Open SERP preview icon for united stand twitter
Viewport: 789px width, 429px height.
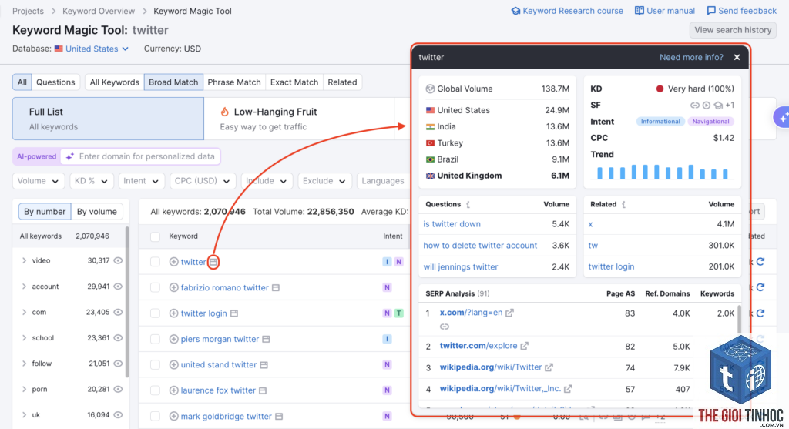264,364
